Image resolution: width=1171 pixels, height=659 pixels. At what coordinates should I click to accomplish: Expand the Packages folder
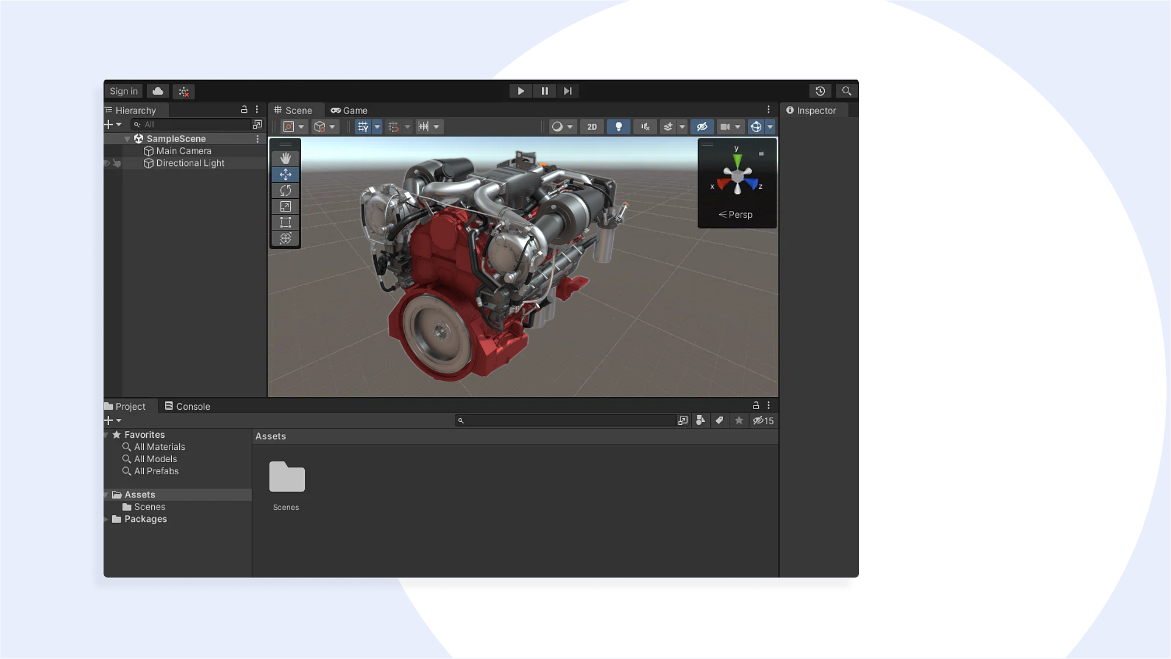[x=106, y=519]
